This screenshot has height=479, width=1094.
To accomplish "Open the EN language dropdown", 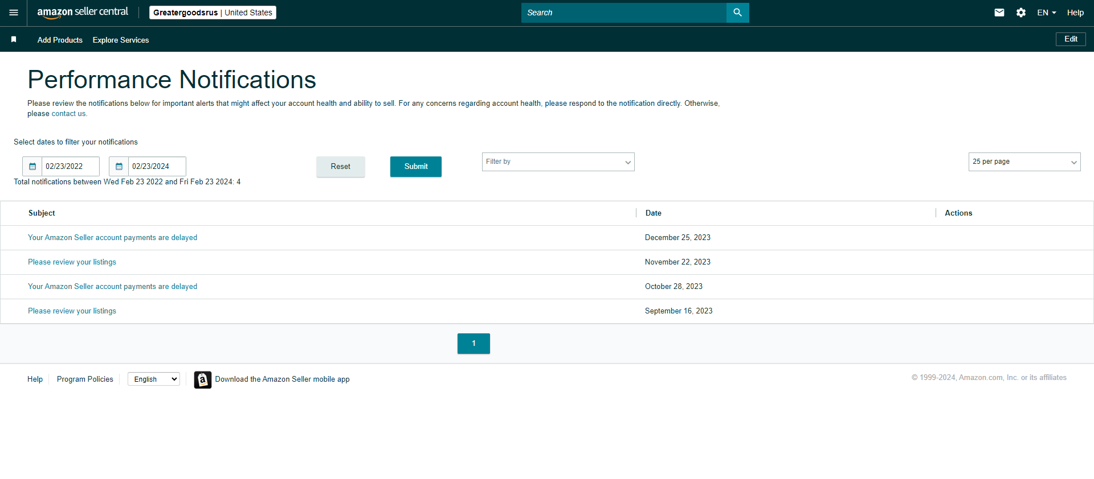I will coord(1047,13).
